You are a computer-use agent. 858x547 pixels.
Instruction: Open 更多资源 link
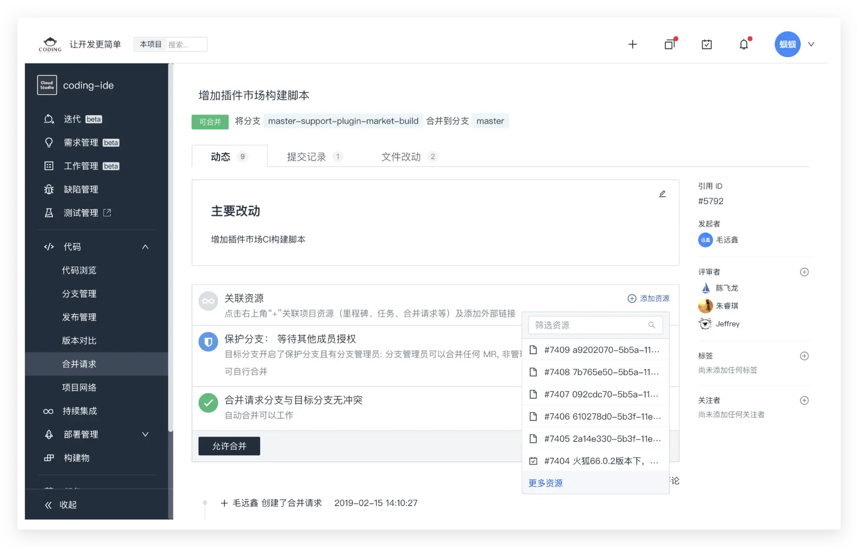pos(545,483)
